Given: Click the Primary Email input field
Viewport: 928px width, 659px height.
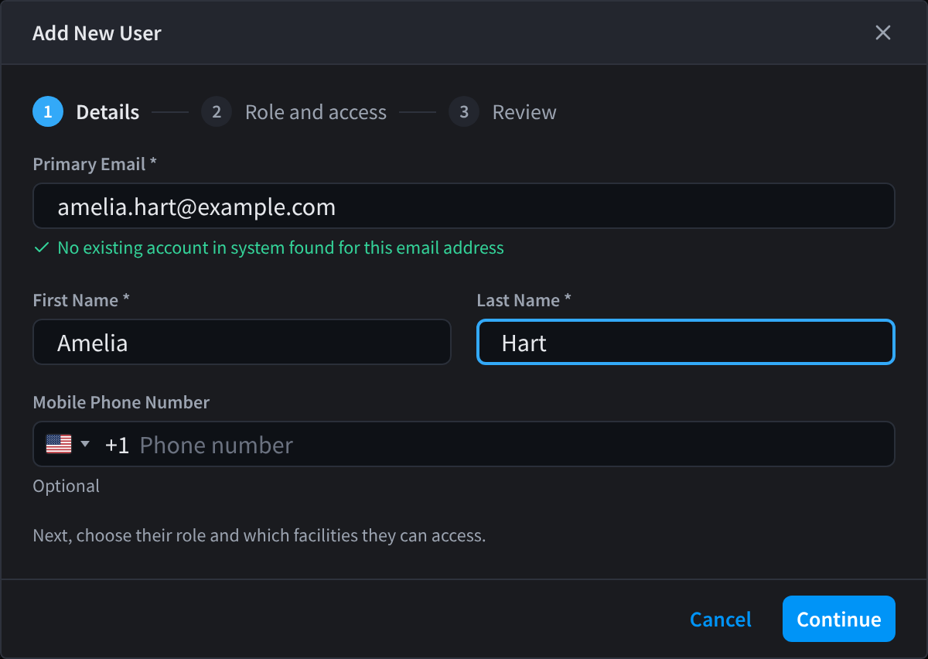Looking at the screenshot, I should point(464,206).
